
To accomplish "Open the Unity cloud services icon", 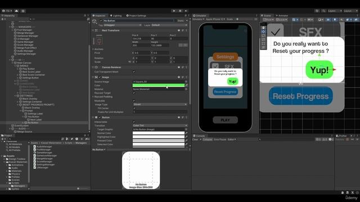I will [x=16, y=11].
